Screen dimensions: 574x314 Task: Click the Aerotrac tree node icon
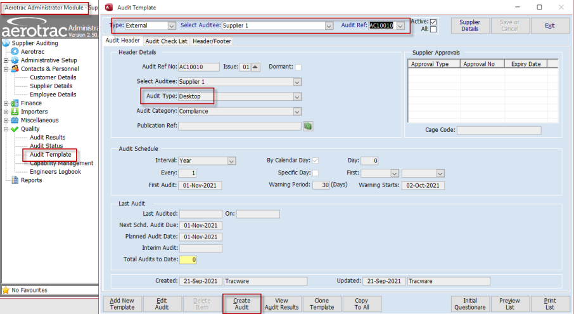15,51
